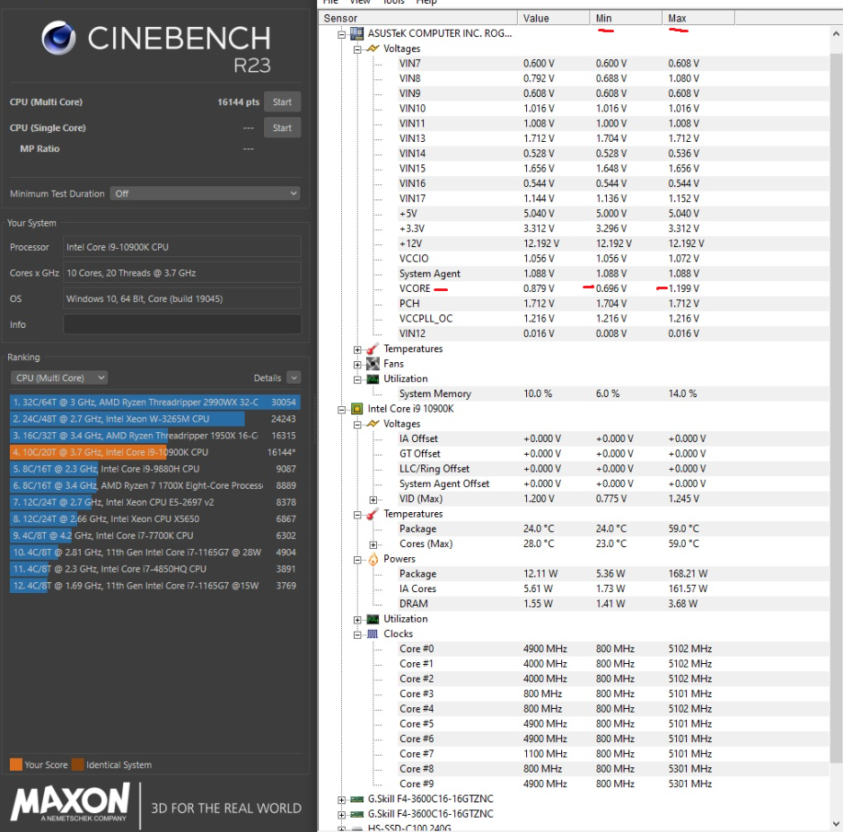Click the first G.Skill memory module icon

point(356,799)
